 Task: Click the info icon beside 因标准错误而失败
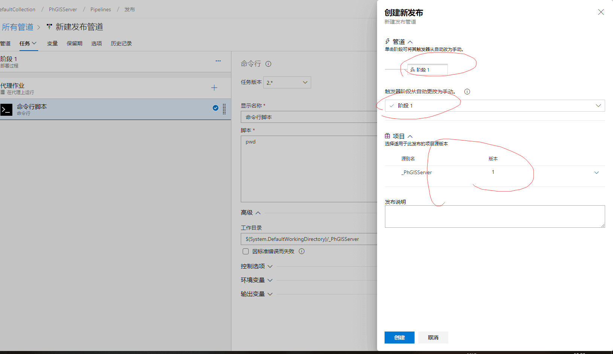tap(302, 251)
